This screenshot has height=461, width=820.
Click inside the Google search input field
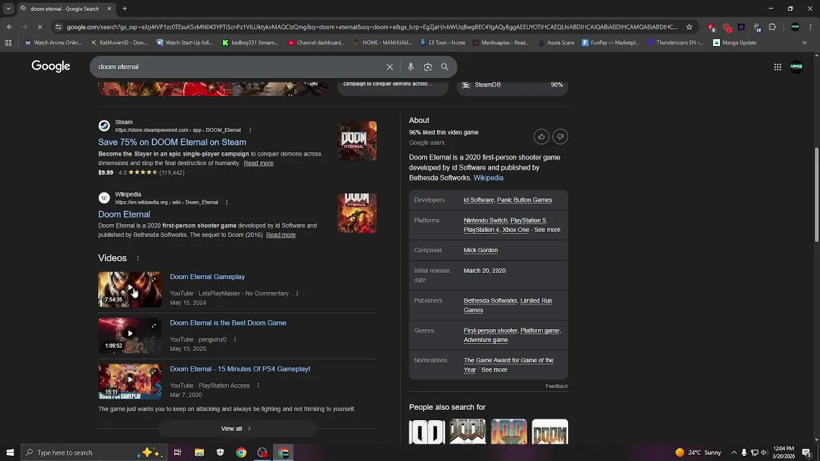tap(237, 67)
